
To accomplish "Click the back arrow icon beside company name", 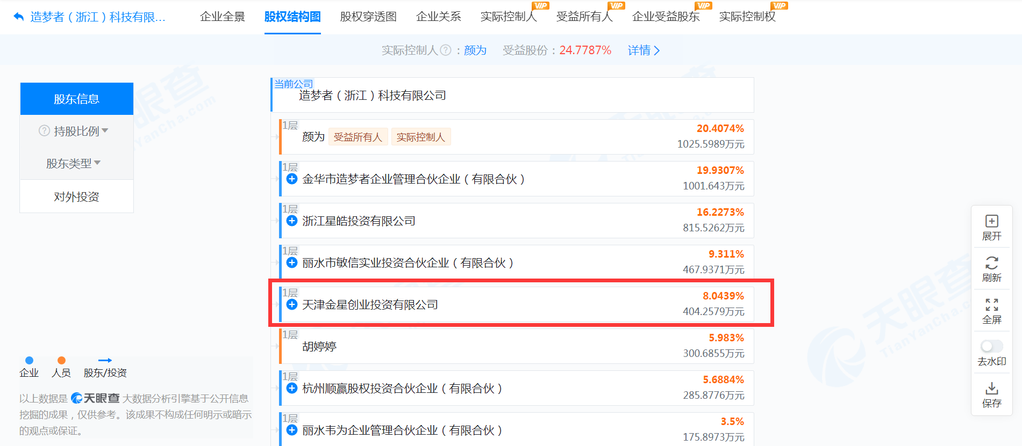I will [x=18, y=17].
